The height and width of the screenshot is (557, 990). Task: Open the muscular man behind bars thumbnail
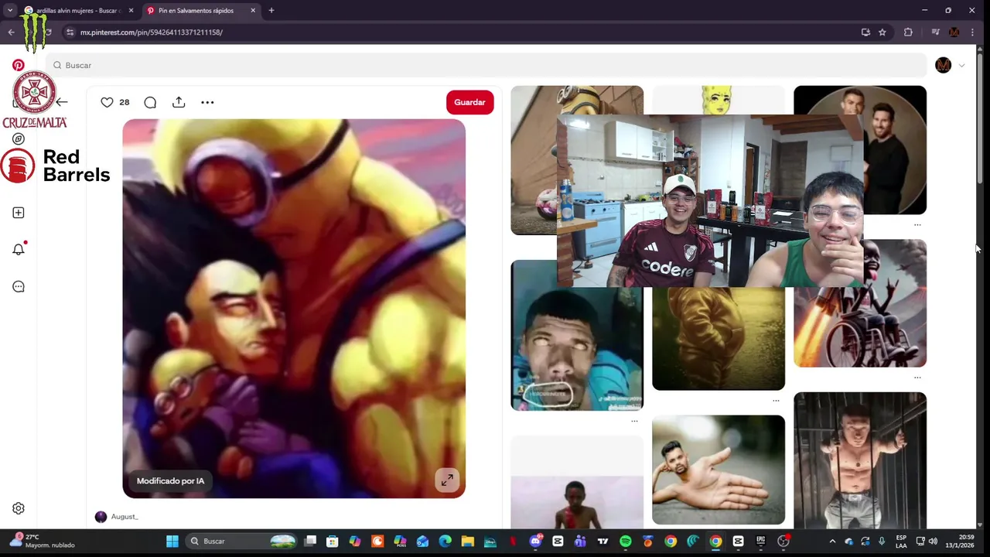(x=859, y=461)
